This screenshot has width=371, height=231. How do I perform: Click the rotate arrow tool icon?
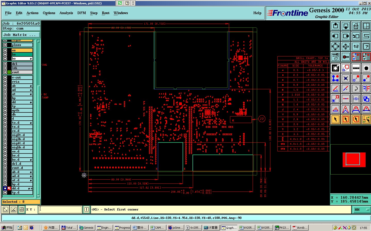coord(356,89)
